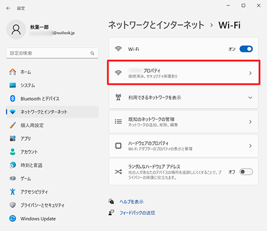Click the search magnifier icon
267x231 pixels.
coord(92,53)
